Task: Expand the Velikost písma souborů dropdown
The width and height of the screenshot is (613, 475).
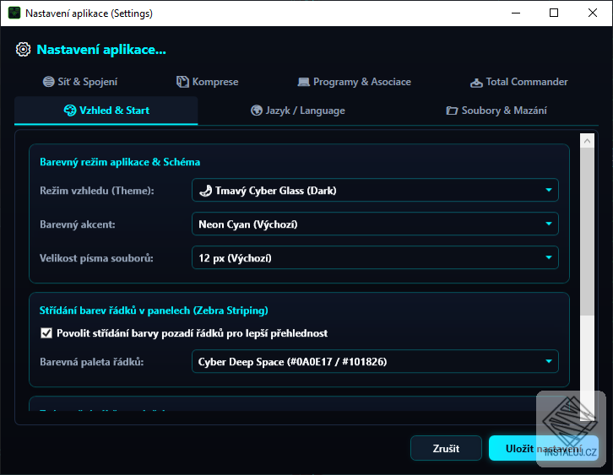Action: (x=375, y=257)
